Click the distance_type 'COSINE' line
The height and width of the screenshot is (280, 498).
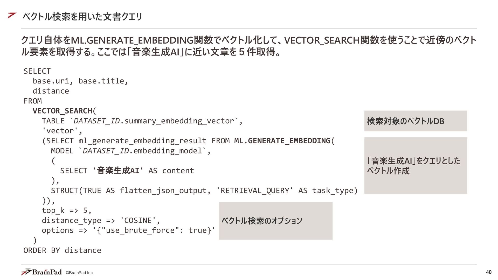coord(101,220)
